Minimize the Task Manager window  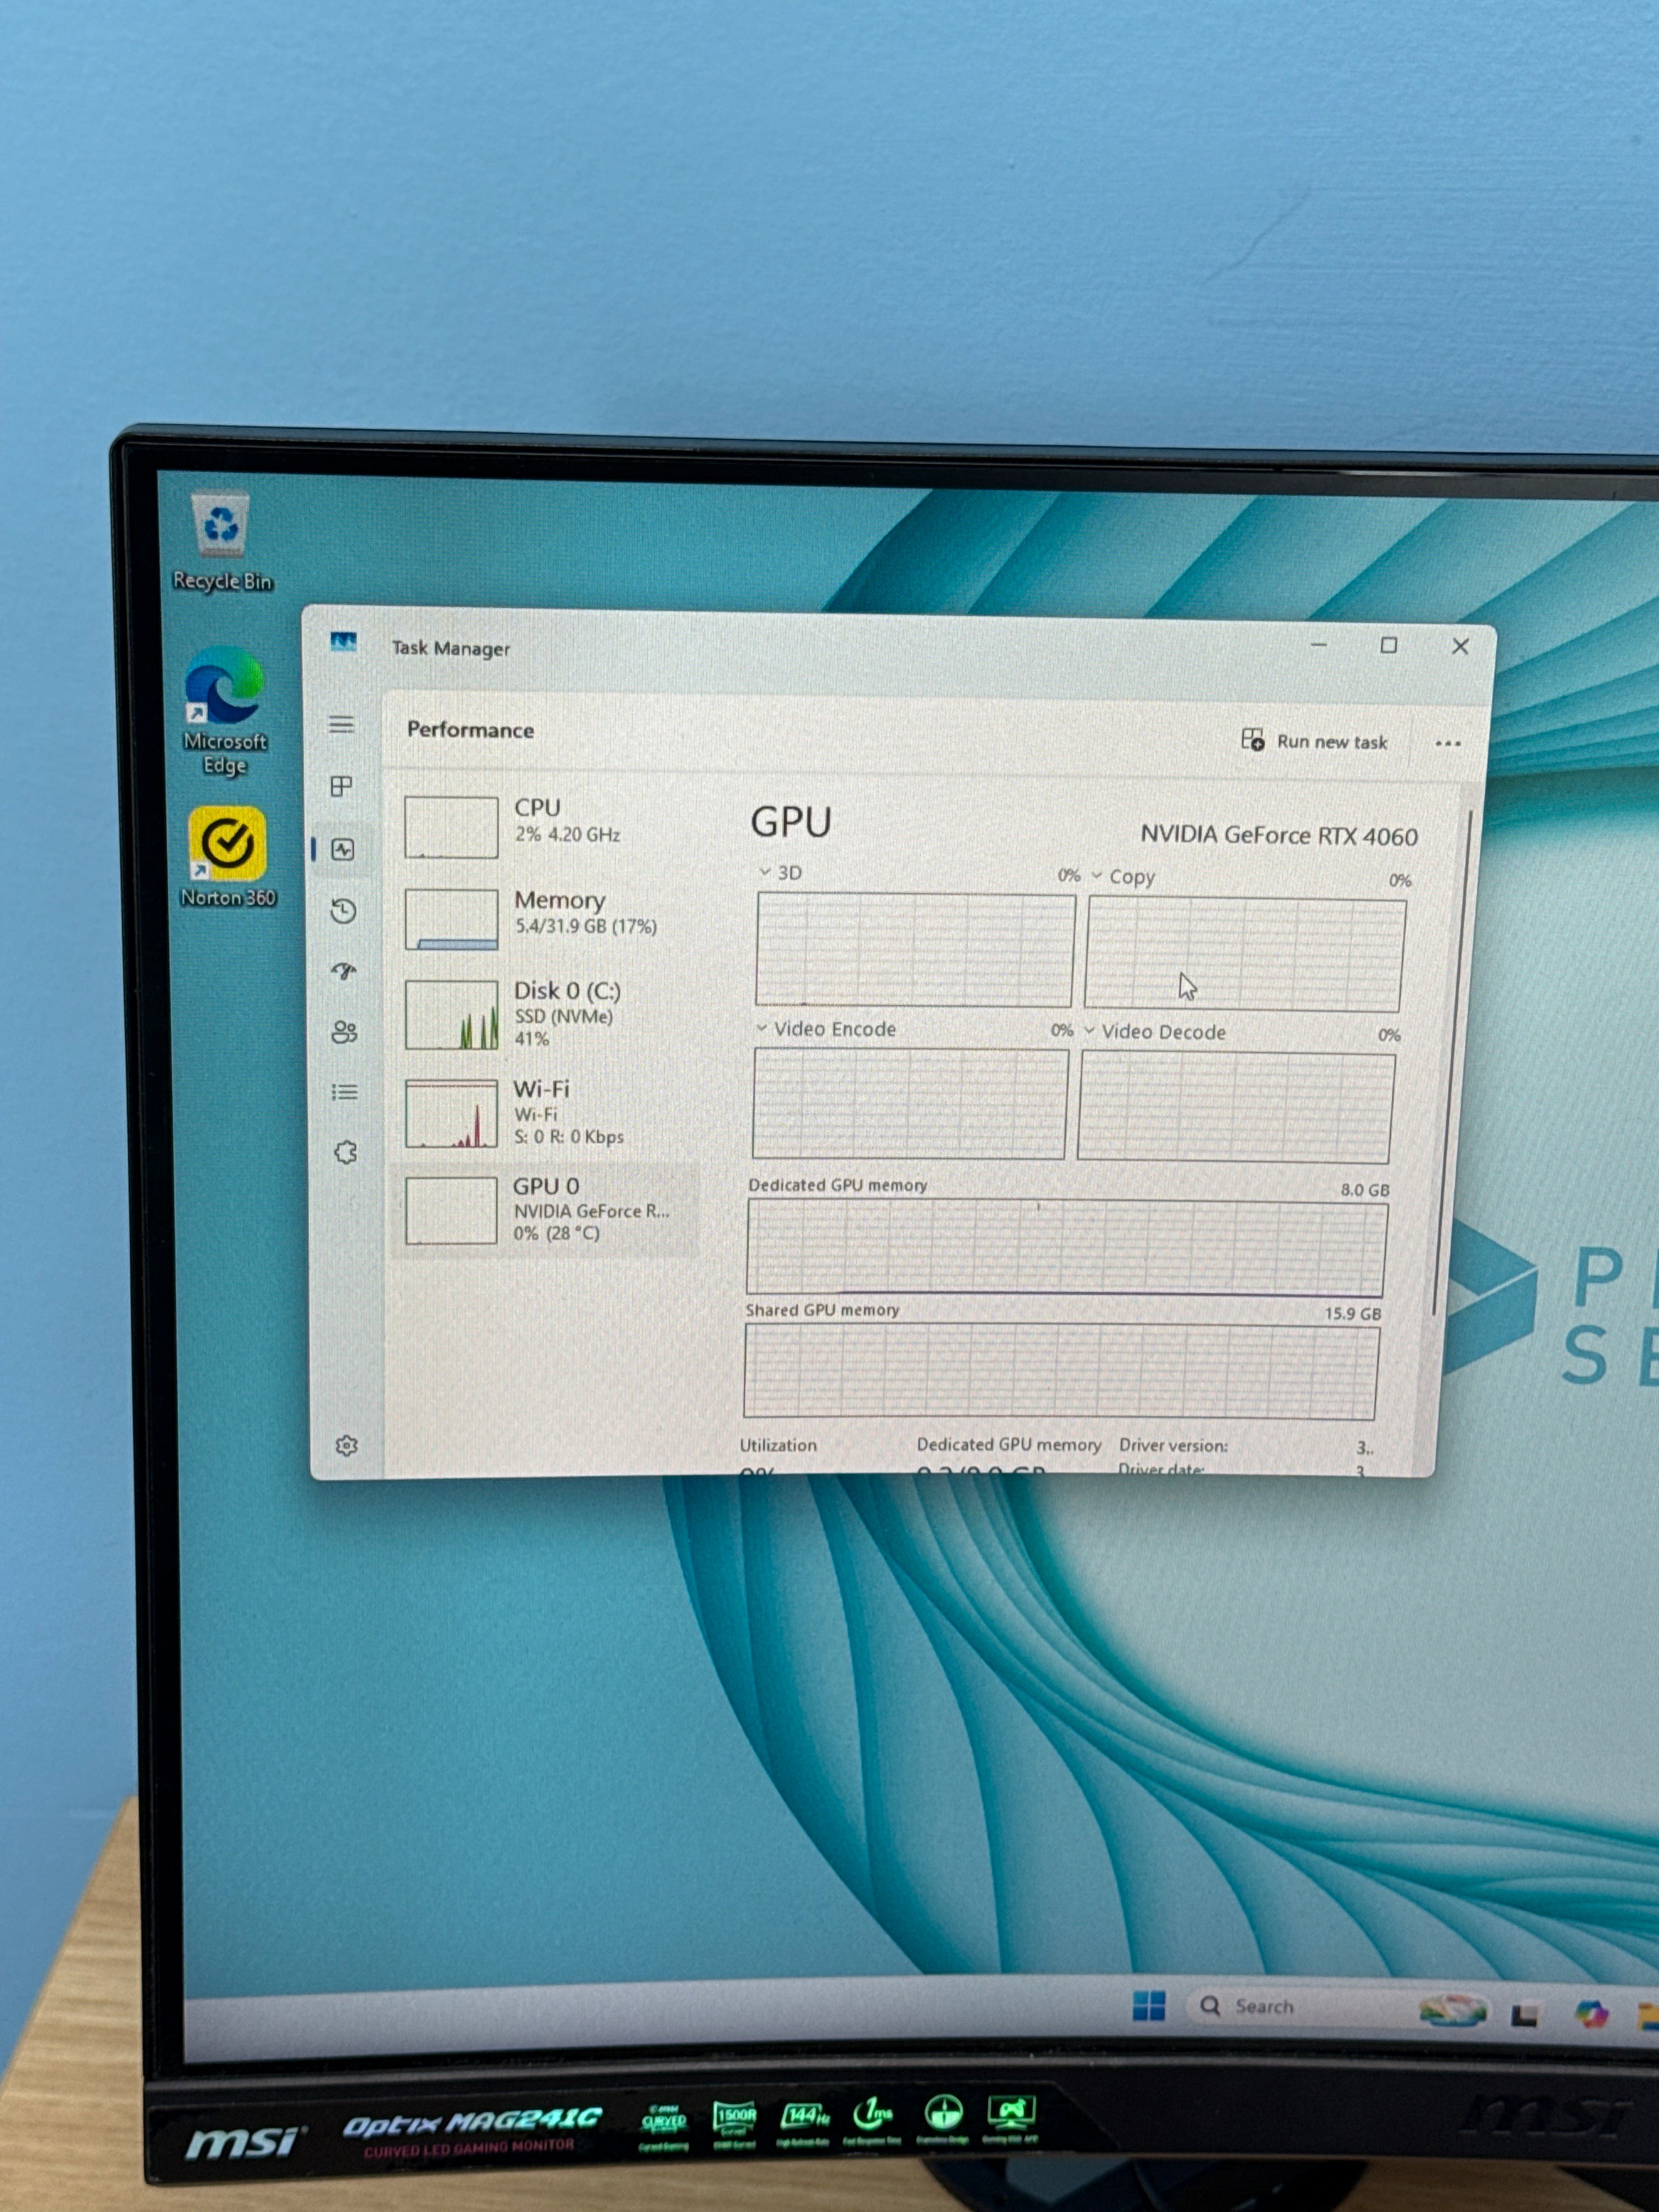click(x=1319, y=645)
